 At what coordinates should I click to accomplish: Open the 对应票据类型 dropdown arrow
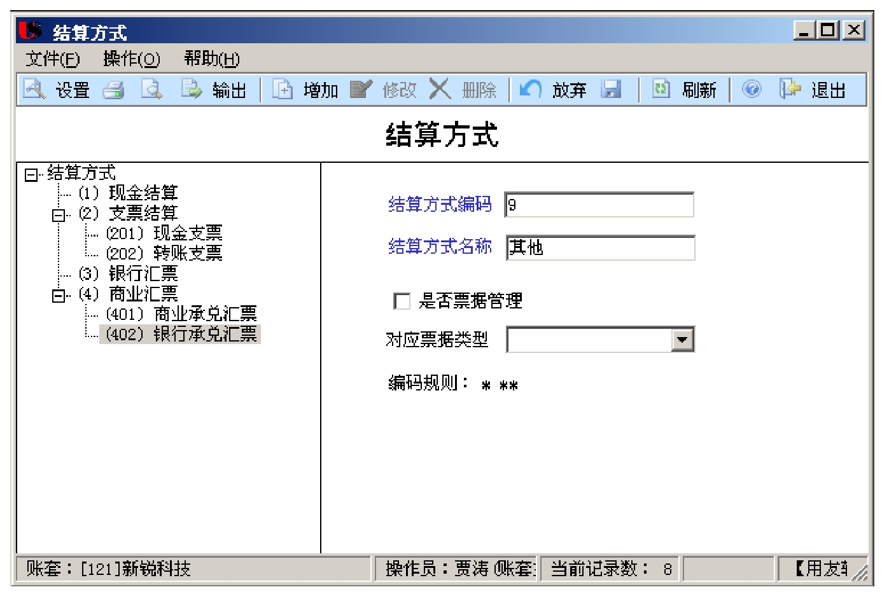click(x=682, y=340)
